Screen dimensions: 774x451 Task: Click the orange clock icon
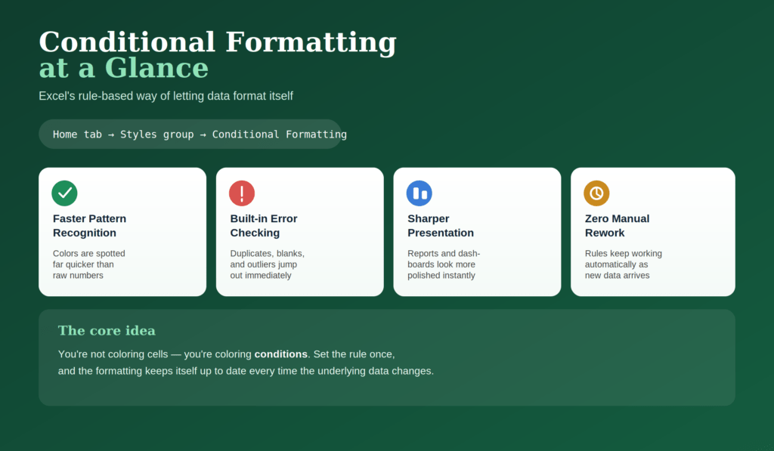click(596, 193)
